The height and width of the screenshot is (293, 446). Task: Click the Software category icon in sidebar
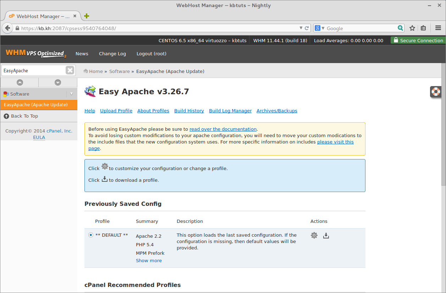pyautogui.click(x=6, y=94)
